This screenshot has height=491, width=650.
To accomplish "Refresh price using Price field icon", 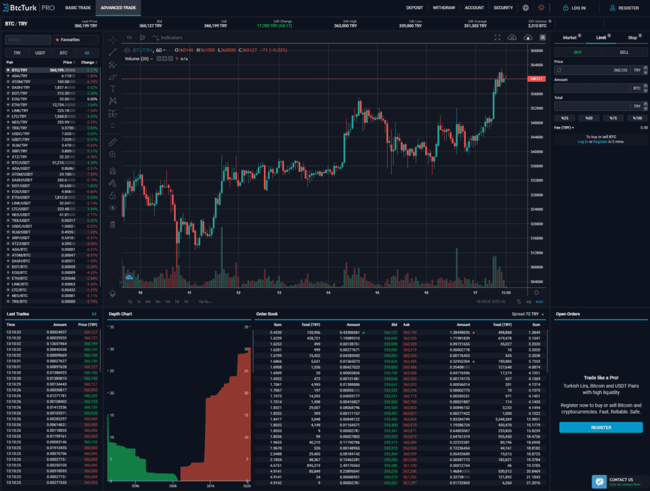I will 559,70.
